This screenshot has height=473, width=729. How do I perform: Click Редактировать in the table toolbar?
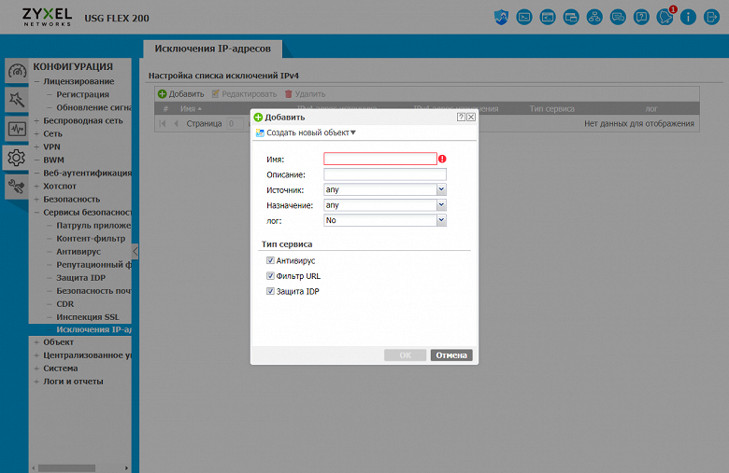pyautogui.click(x=244, y=94)
